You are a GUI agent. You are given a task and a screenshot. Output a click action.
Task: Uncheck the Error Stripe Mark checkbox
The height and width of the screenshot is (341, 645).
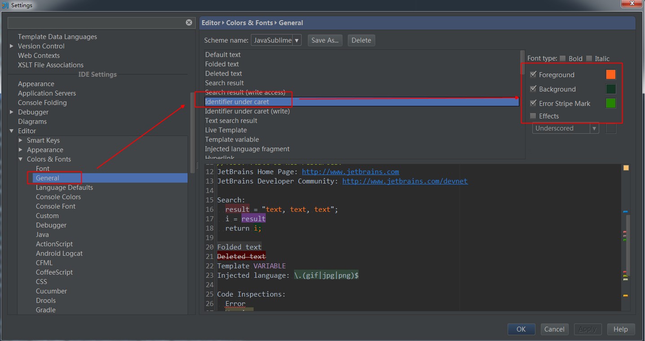coord(533,103)
